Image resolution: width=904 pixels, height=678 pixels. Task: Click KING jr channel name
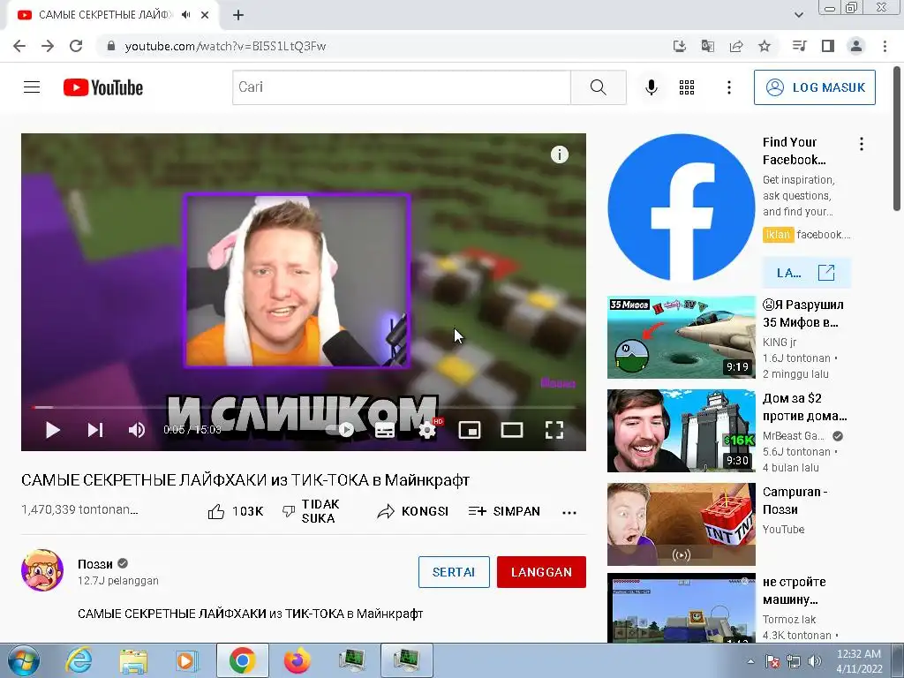[779, 342]
